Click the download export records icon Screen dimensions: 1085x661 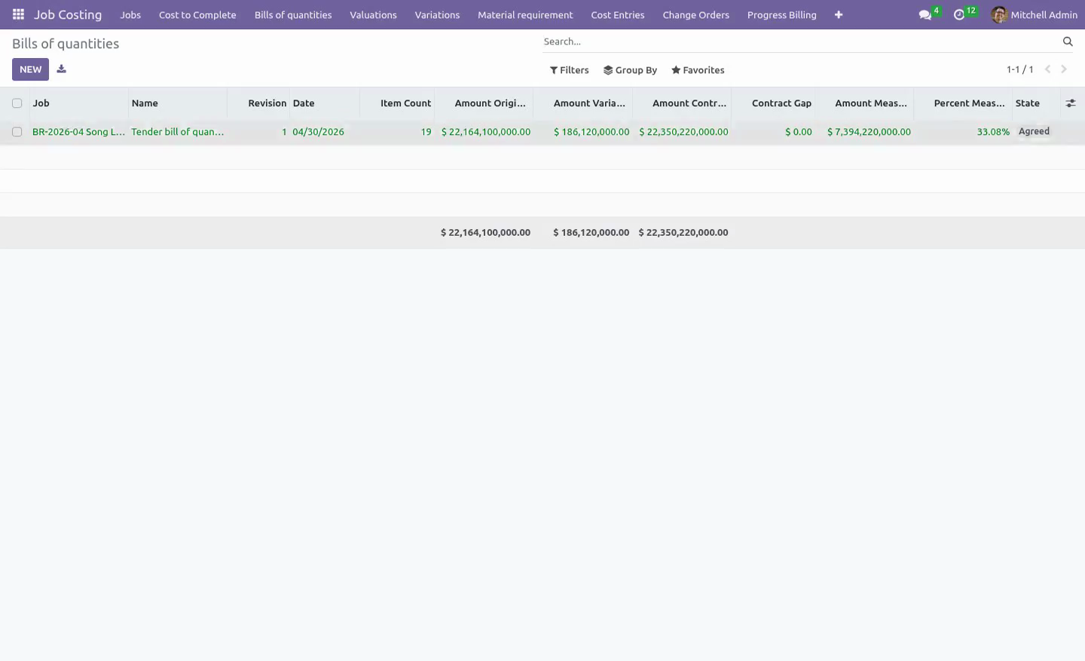(62, 69)
